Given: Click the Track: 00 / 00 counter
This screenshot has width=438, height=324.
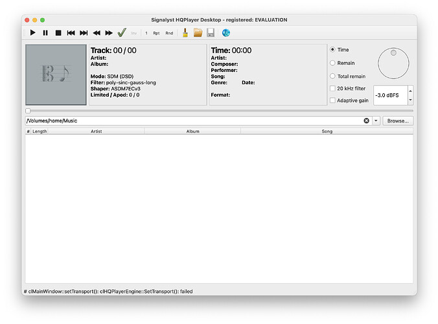Looking at the screenshot, I should [113, 51].
